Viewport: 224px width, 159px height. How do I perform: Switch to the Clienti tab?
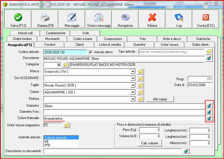click(x=79, y=45)
